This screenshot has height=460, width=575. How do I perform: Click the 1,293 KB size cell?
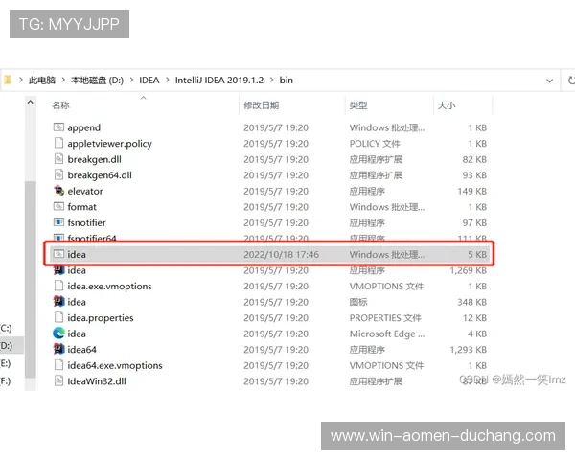pyautogui.click(x=469, y=349)
